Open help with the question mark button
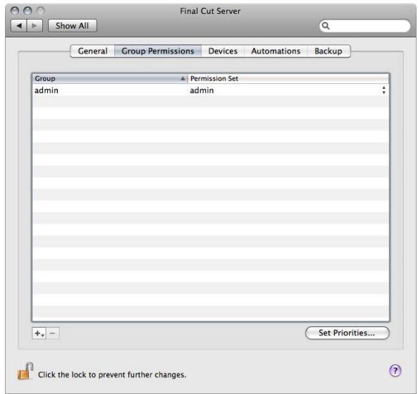 [x=395, y=371]
